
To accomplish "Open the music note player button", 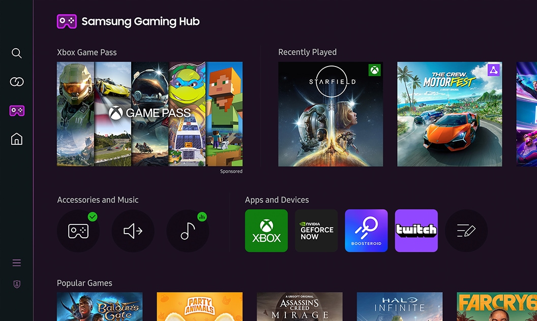I will click(x=188, y=231).
